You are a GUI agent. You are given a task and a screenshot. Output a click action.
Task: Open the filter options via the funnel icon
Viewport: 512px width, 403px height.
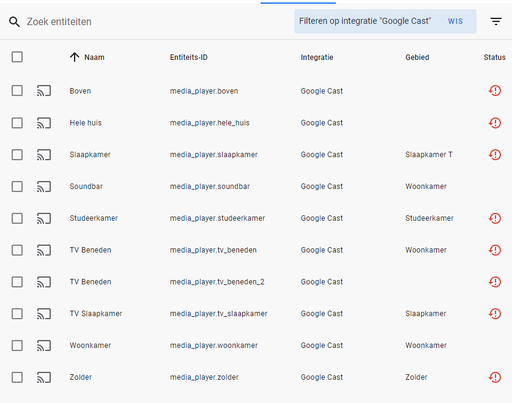click(495, 21)
